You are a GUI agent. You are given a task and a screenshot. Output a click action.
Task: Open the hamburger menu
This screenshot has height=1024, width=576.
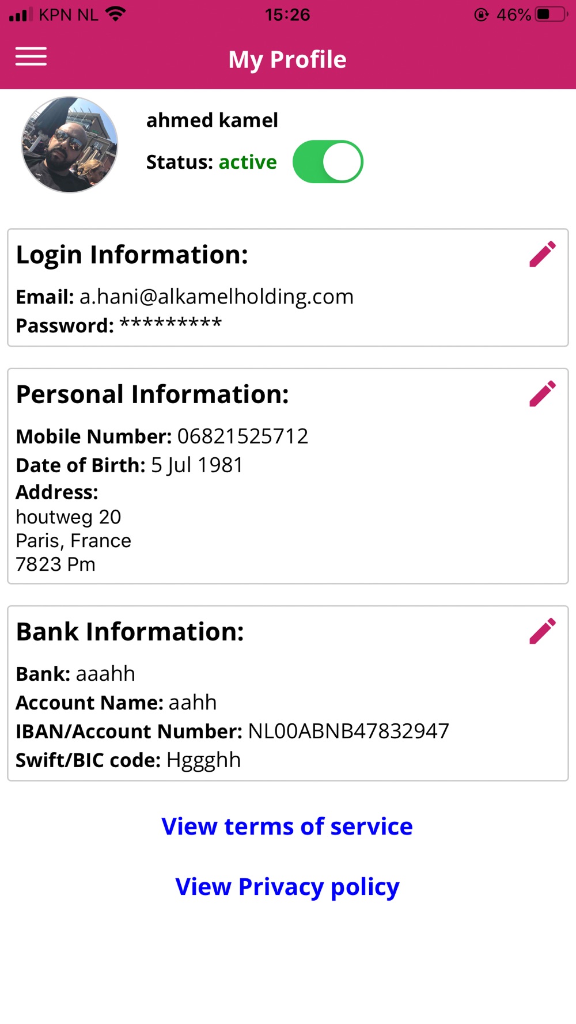31,56
